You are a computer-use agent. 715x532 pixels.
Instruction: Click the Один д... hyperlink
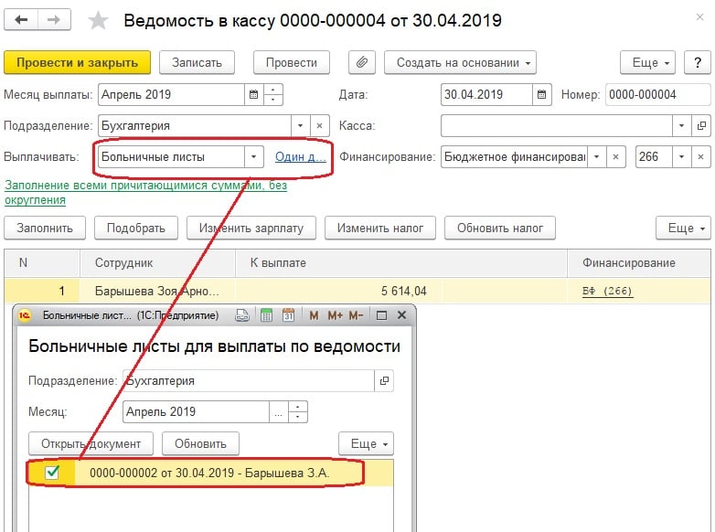tap(300, 156)
